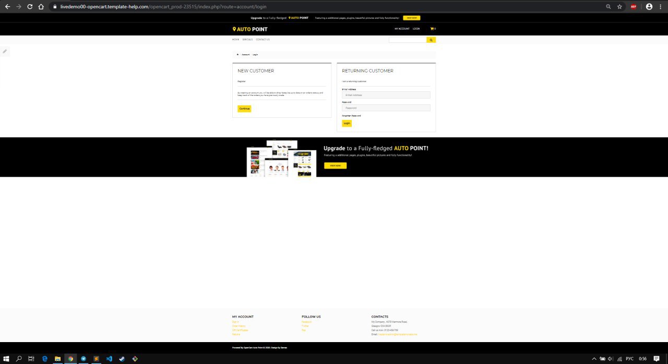Open Contact Us menu item

click(x=263, y=40)
